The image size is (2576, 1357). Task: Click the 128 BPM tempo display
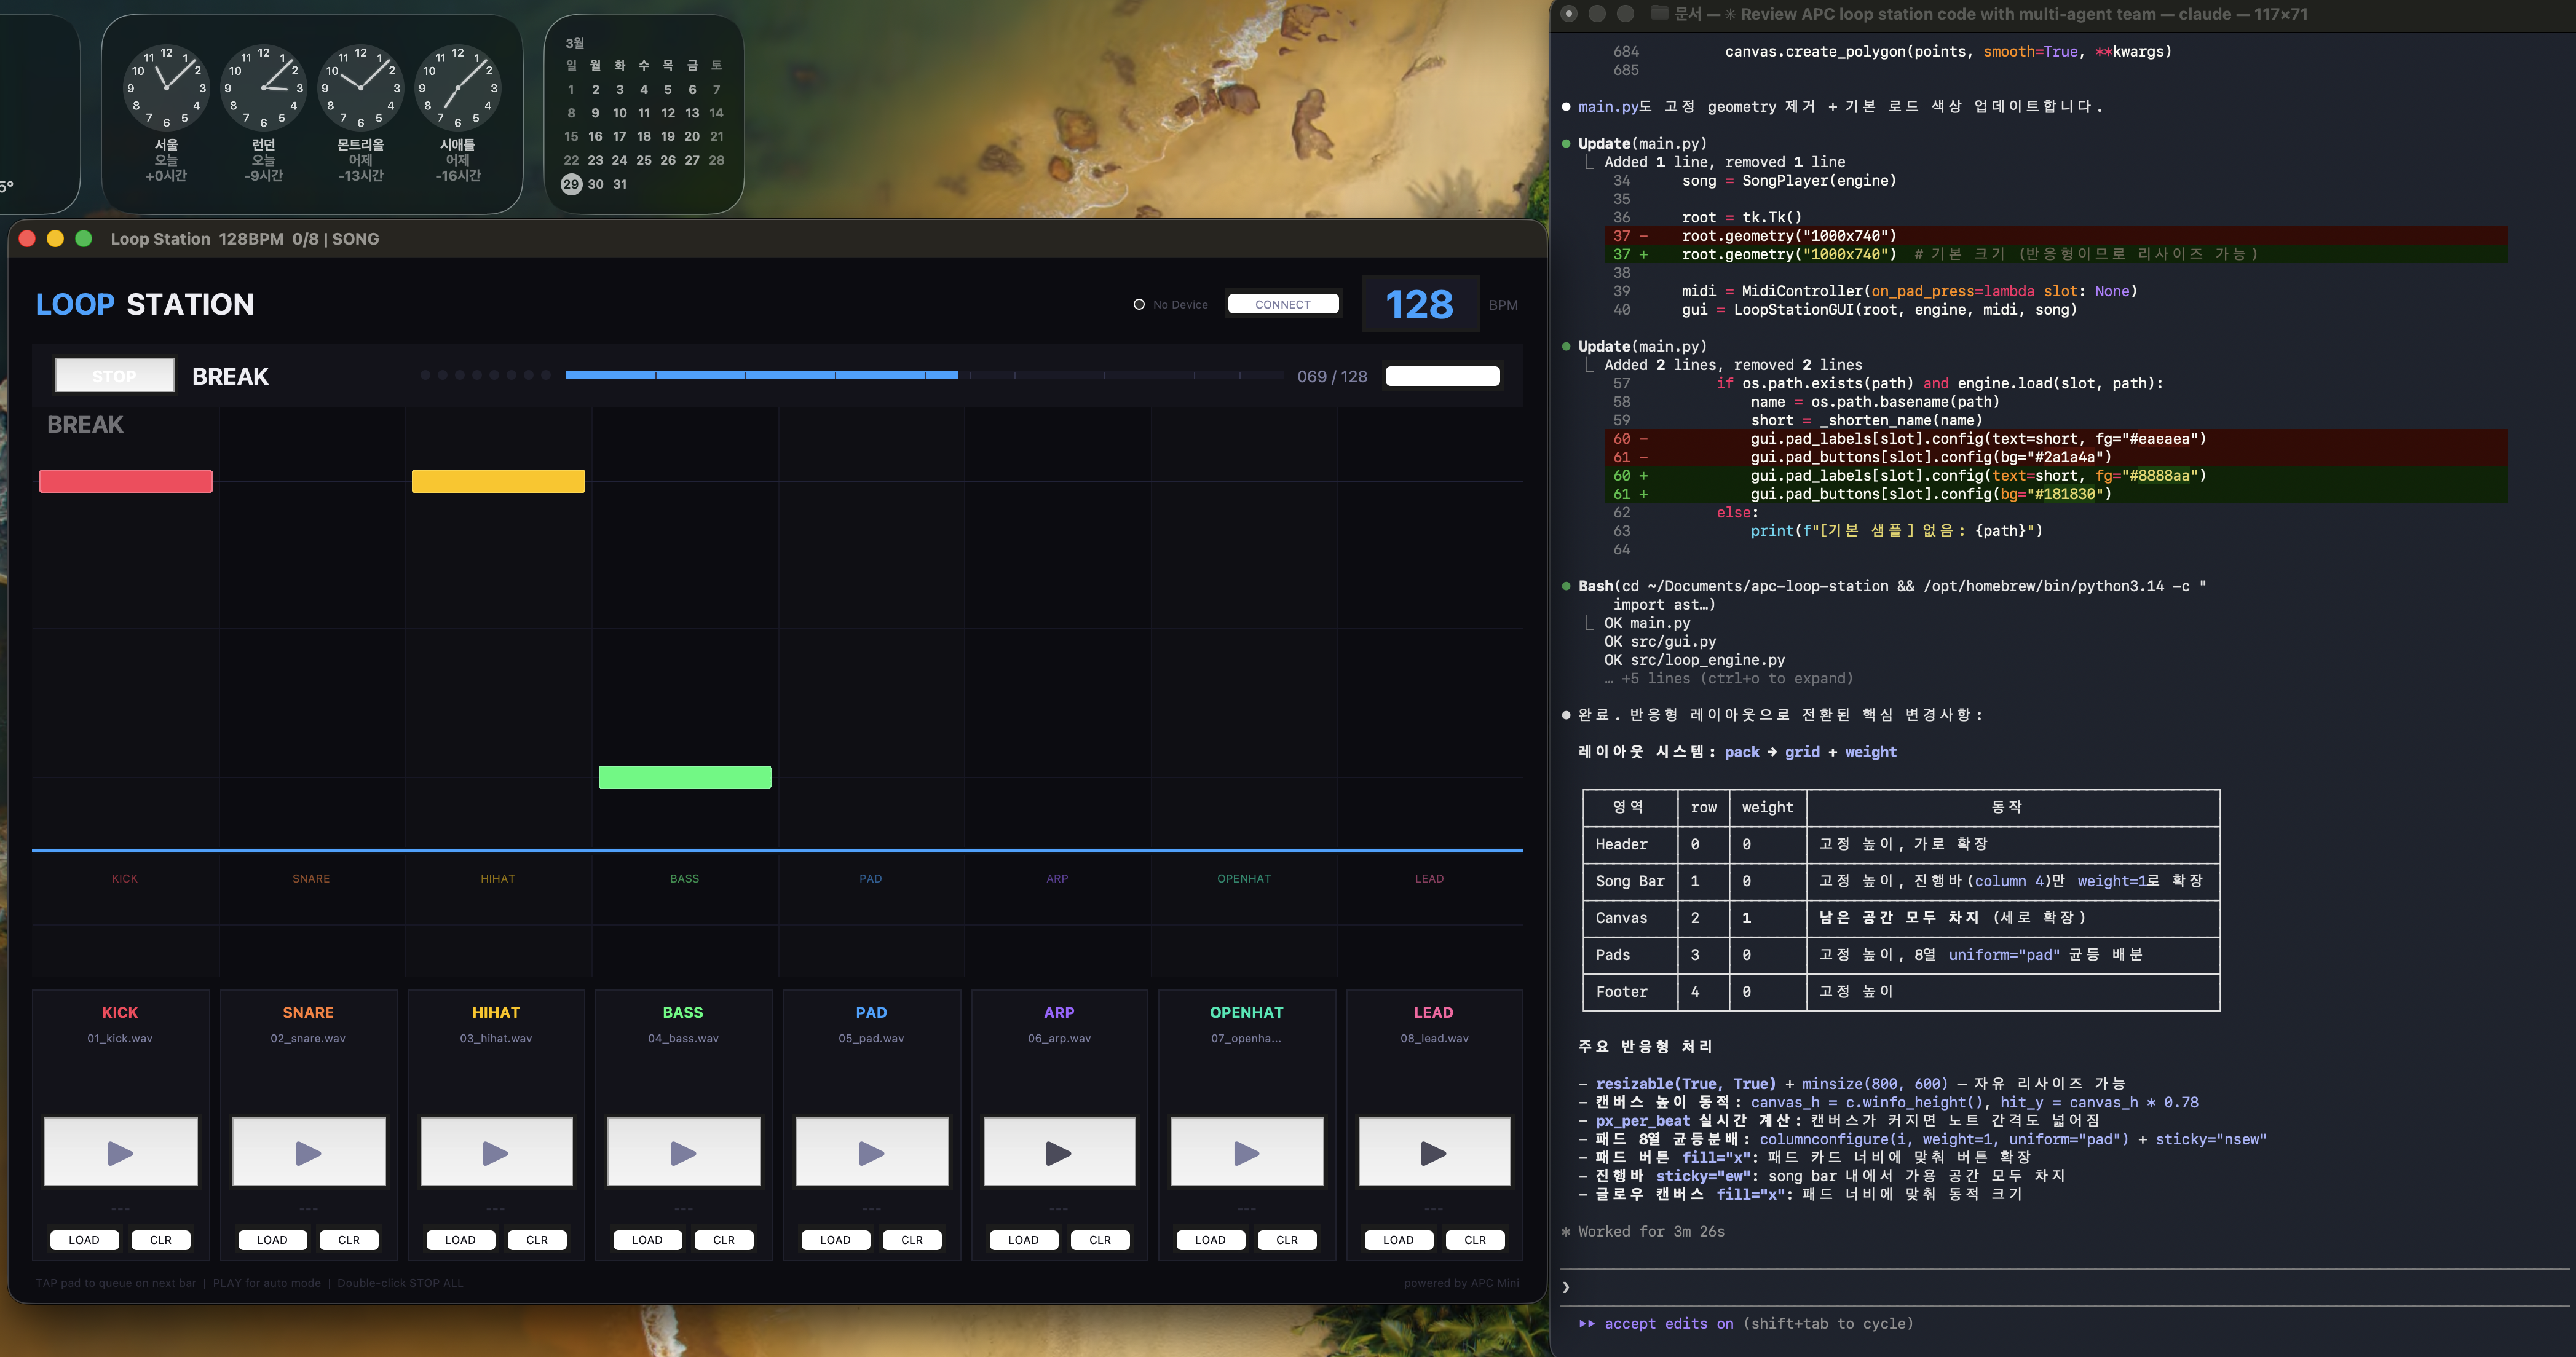coord(1419,304)
